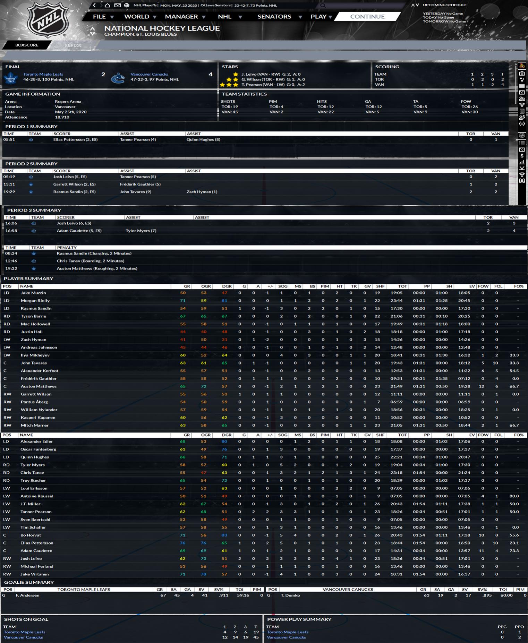Viewport: 528px width, 643px height.
Task: Open the tactics/strategy arrow icon in sidebar
Action: [x=522, y=80]
